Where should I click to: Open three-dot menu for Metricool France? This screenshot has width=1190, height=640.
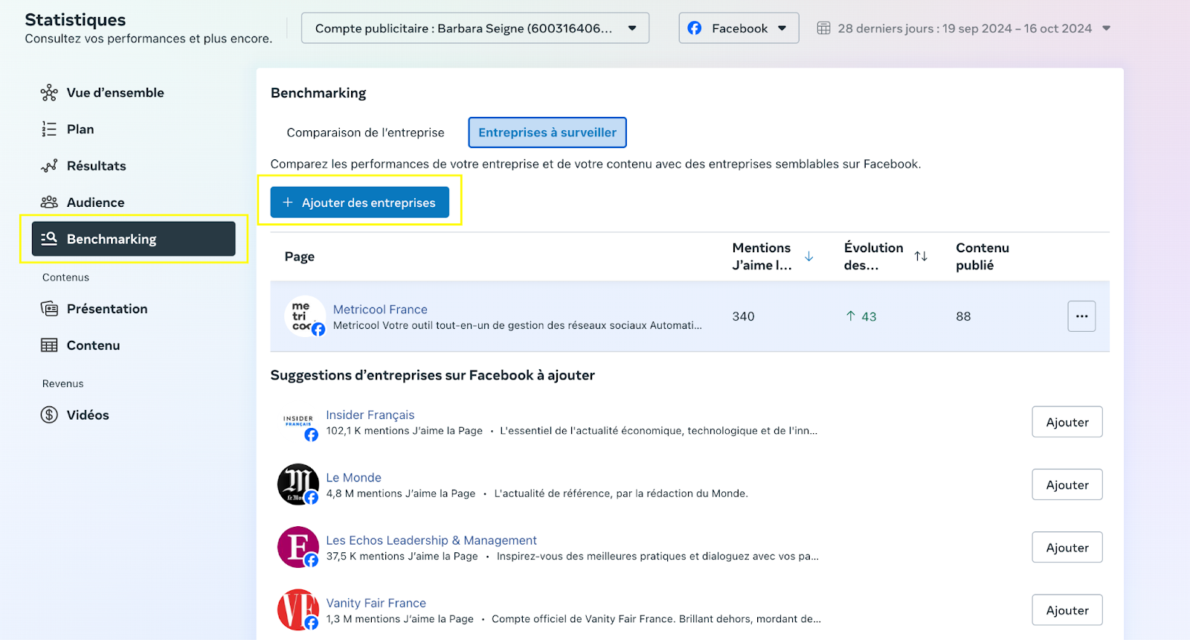pos(1081,316)
